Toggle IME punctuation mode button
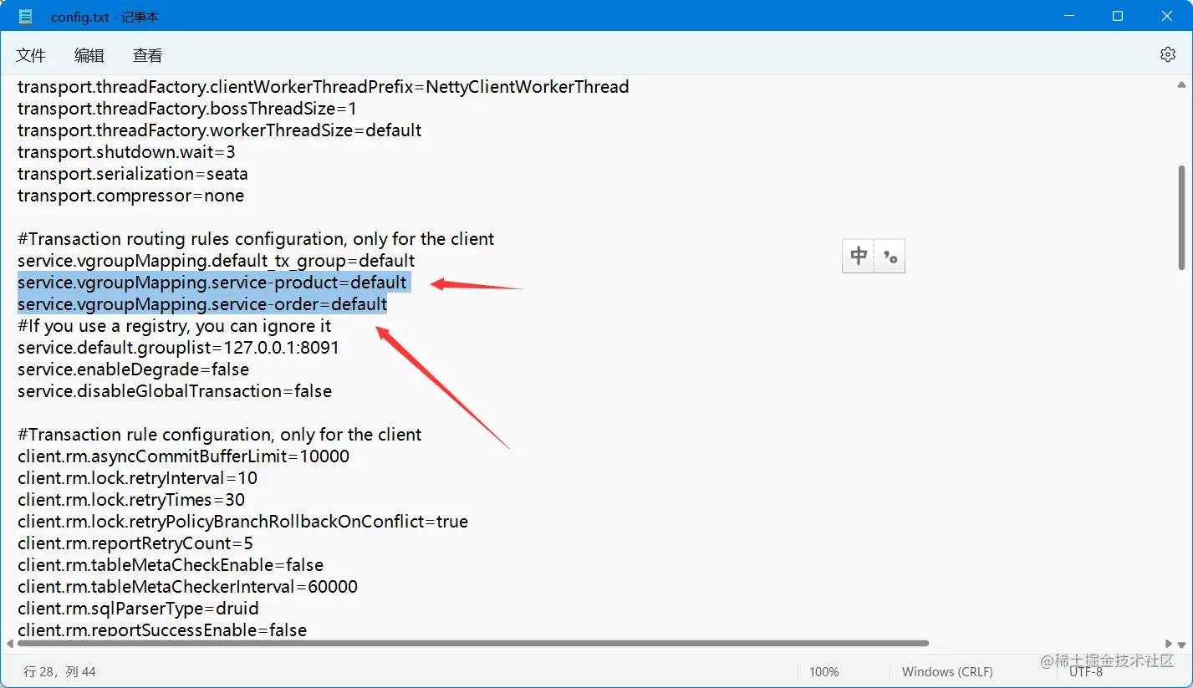Viewport: 1193px width, 688px height. 890,256
